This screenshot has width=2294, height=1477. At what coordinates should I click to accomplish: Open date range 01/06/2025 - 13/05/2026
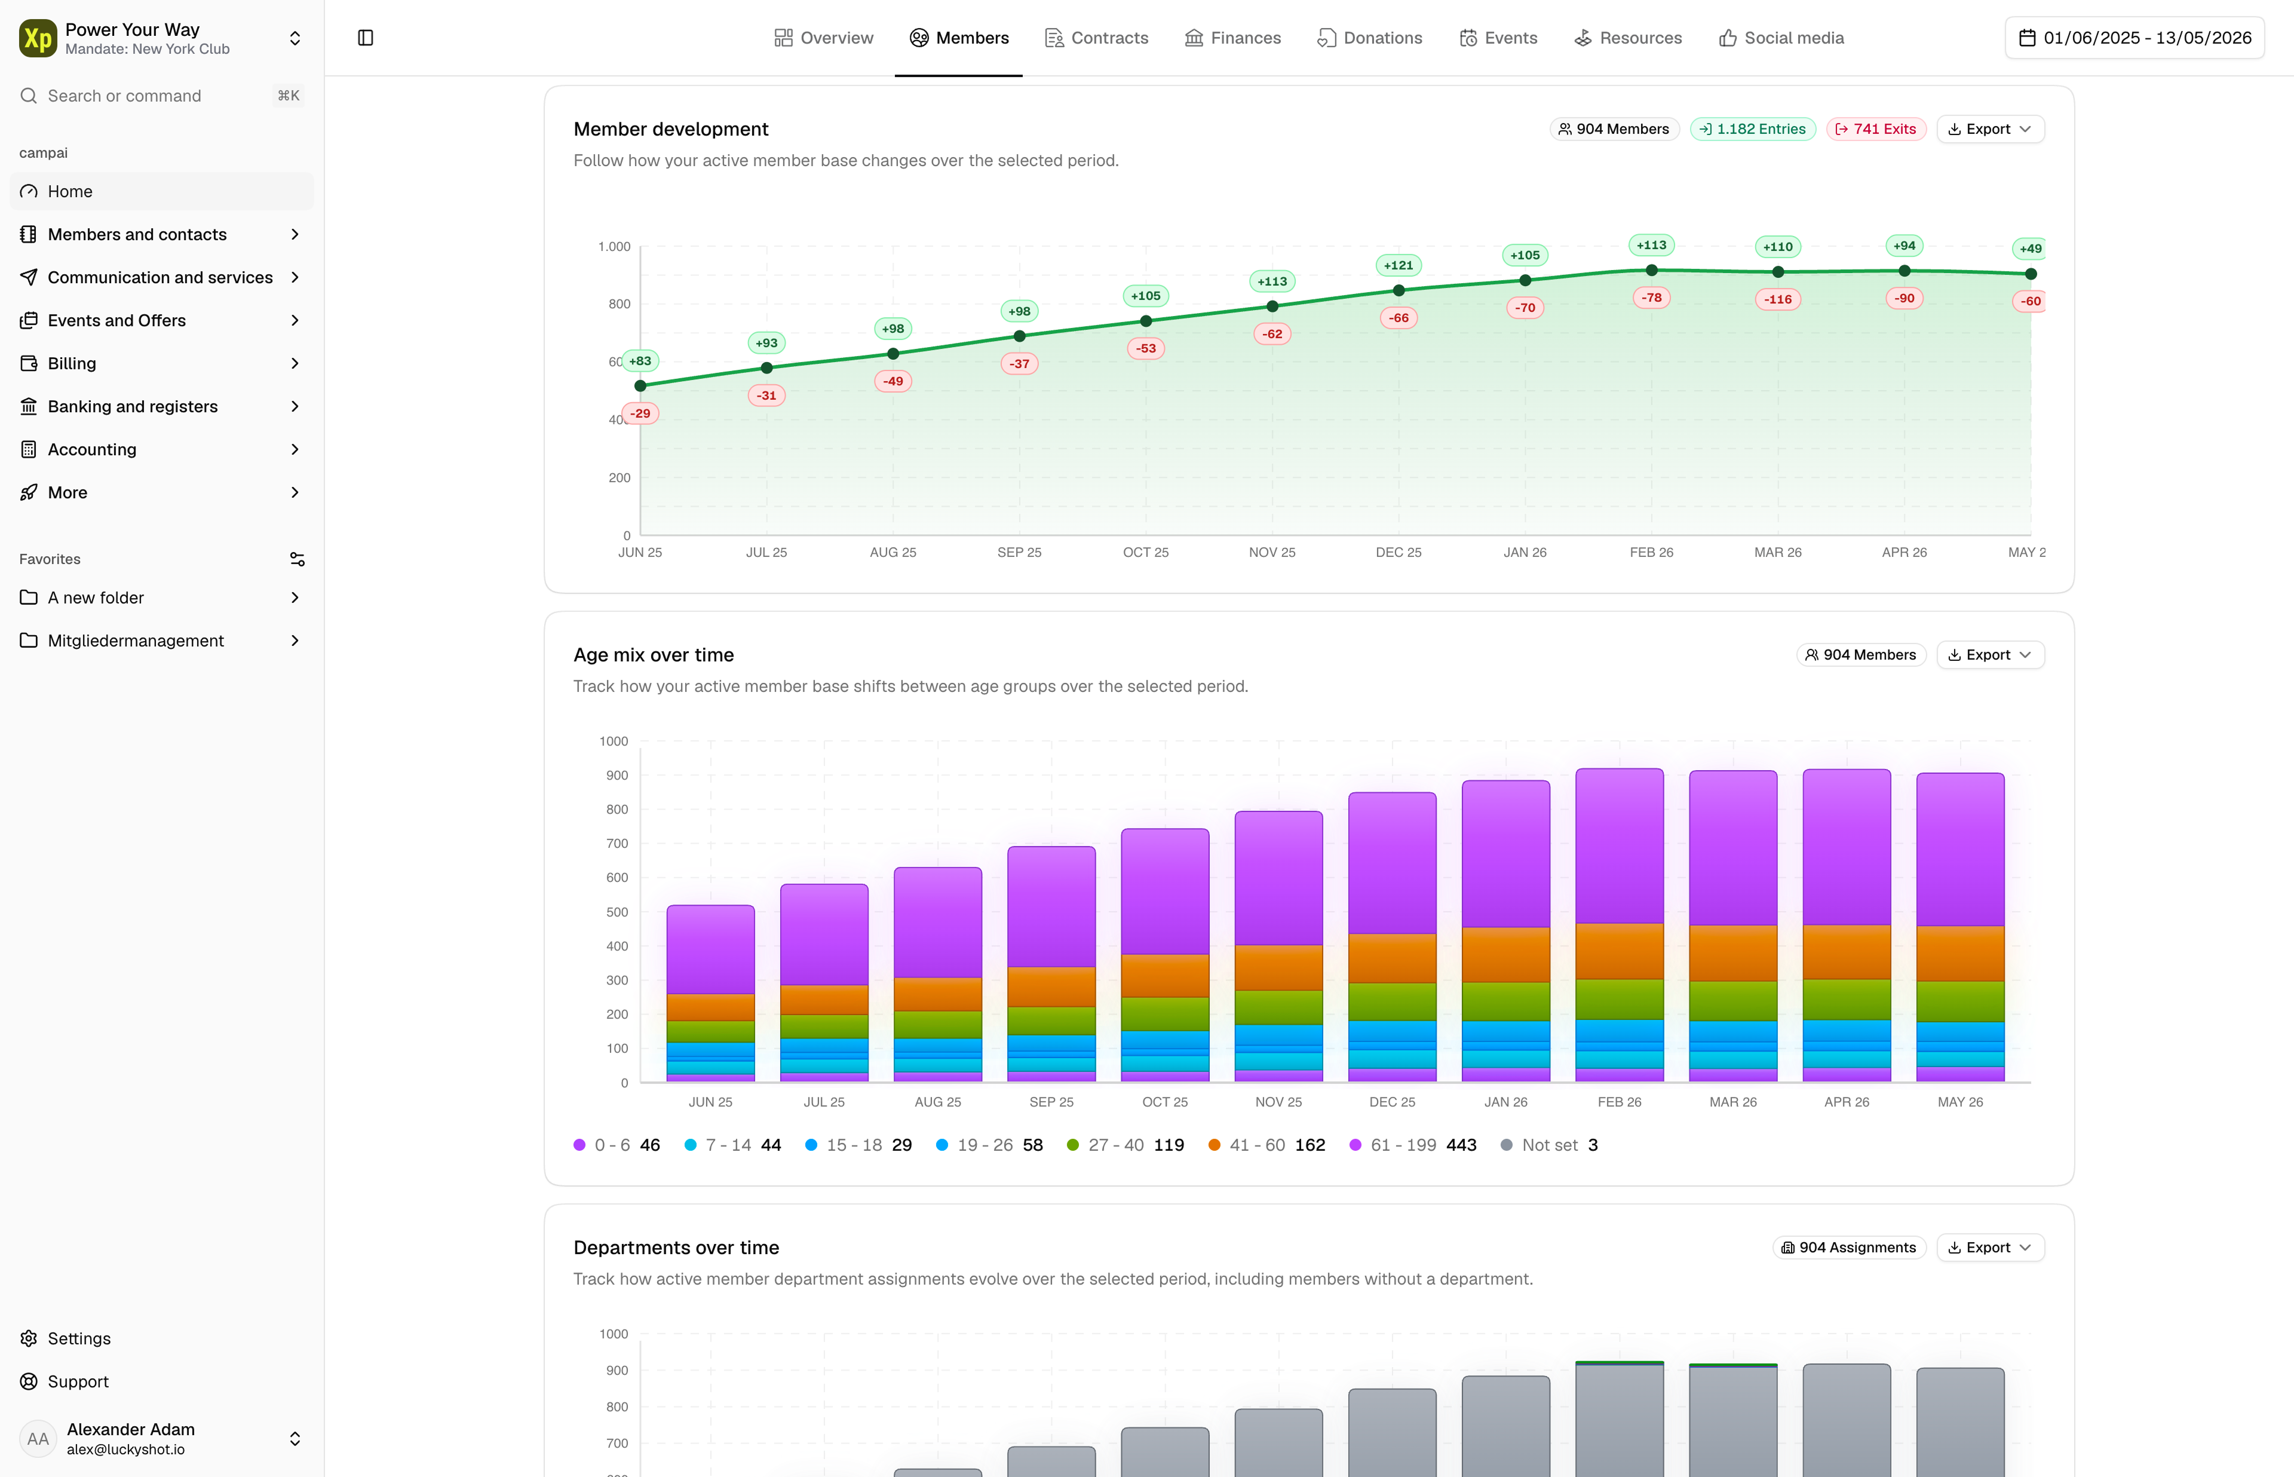2135,38
